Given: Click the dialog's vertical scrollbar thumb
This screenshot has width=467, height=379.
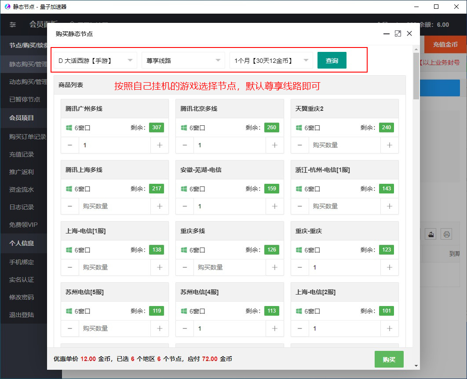Looking at the screenshot, I should [416, 76].
